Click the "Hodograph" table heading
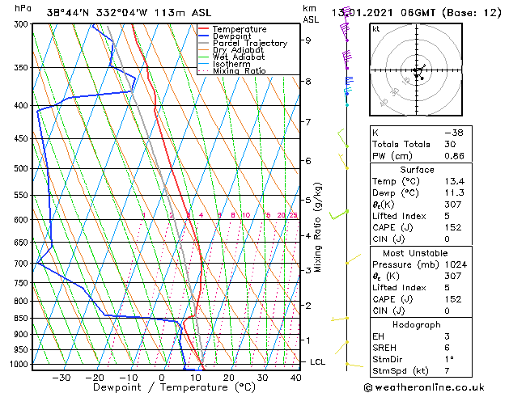 tap(417, 325)
